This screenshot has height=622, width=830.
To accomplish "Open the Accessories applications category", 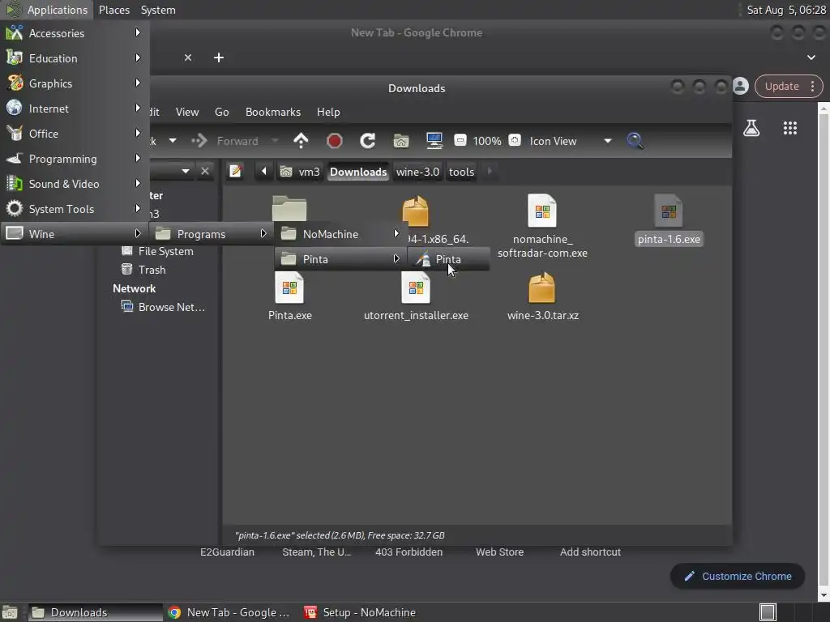I will 74,32.
